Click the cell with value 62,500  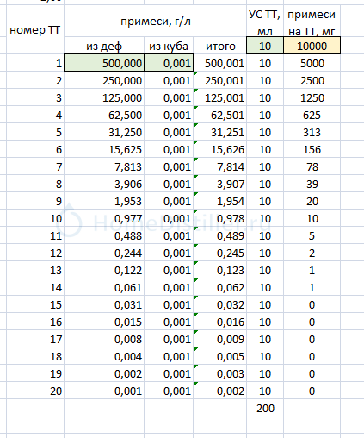104,115
